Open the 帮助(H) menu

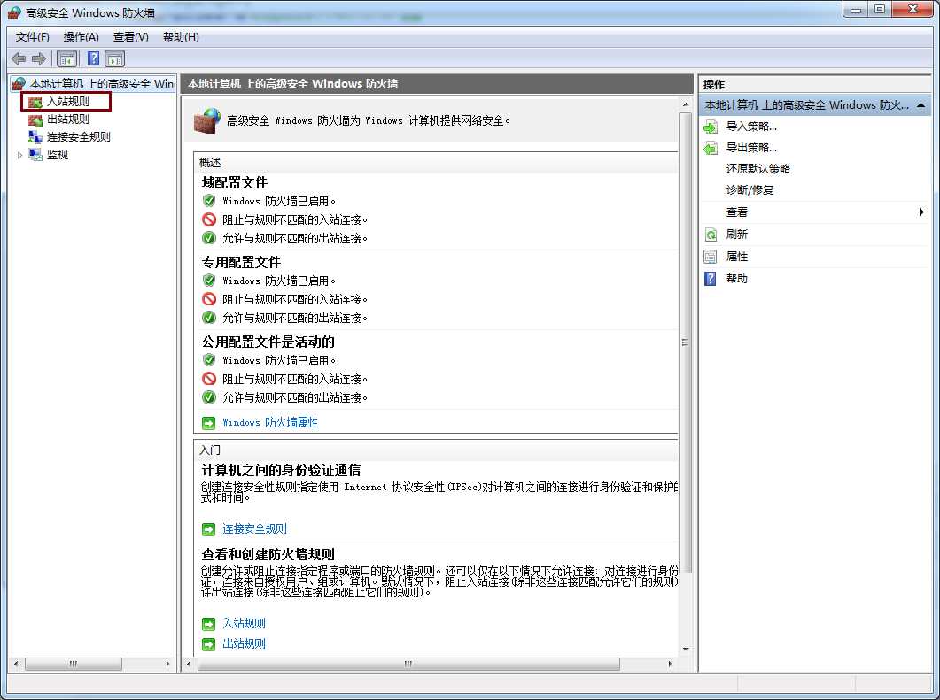[x=181, y=37]
